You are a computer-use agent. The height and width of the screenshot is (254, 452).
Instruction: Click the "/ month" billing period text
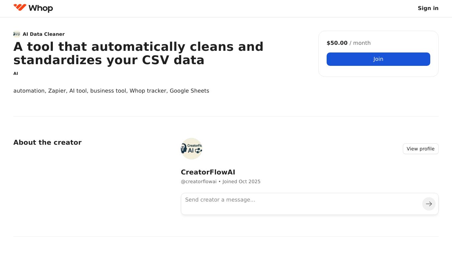pyautogui.click(x=360, y=43)
